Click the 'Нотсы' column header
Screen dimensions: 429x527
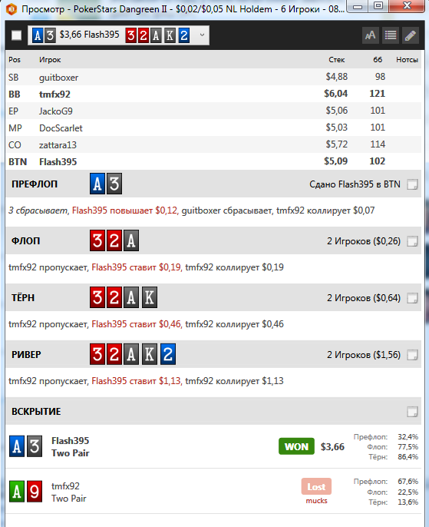click(x=407, y=60)
